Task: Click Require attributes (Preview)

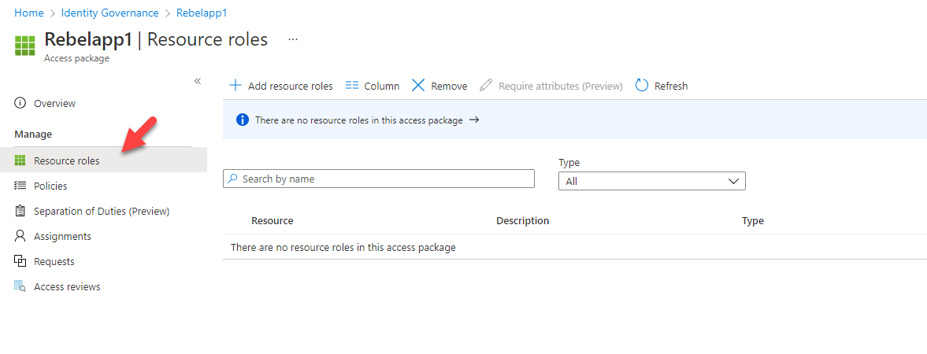Action: click(551, 86)
